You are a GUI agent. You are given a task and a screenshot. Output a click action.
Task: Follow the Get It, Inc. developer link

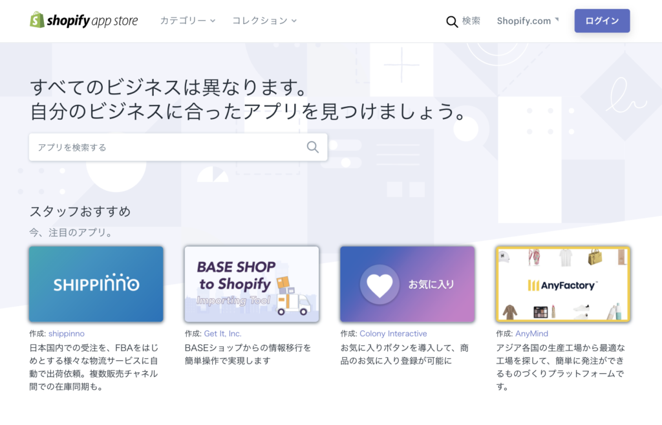pyautogui.click(x=222, y=334)
